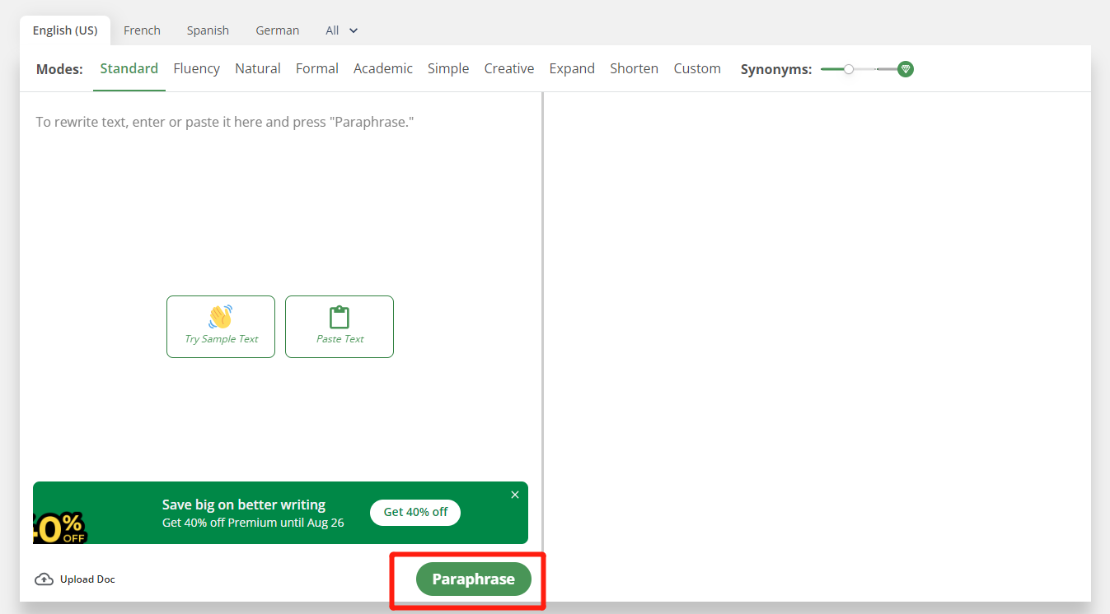Click the waving hand sample text icon
1110x614 pixels.
click(x=221, y=317)
